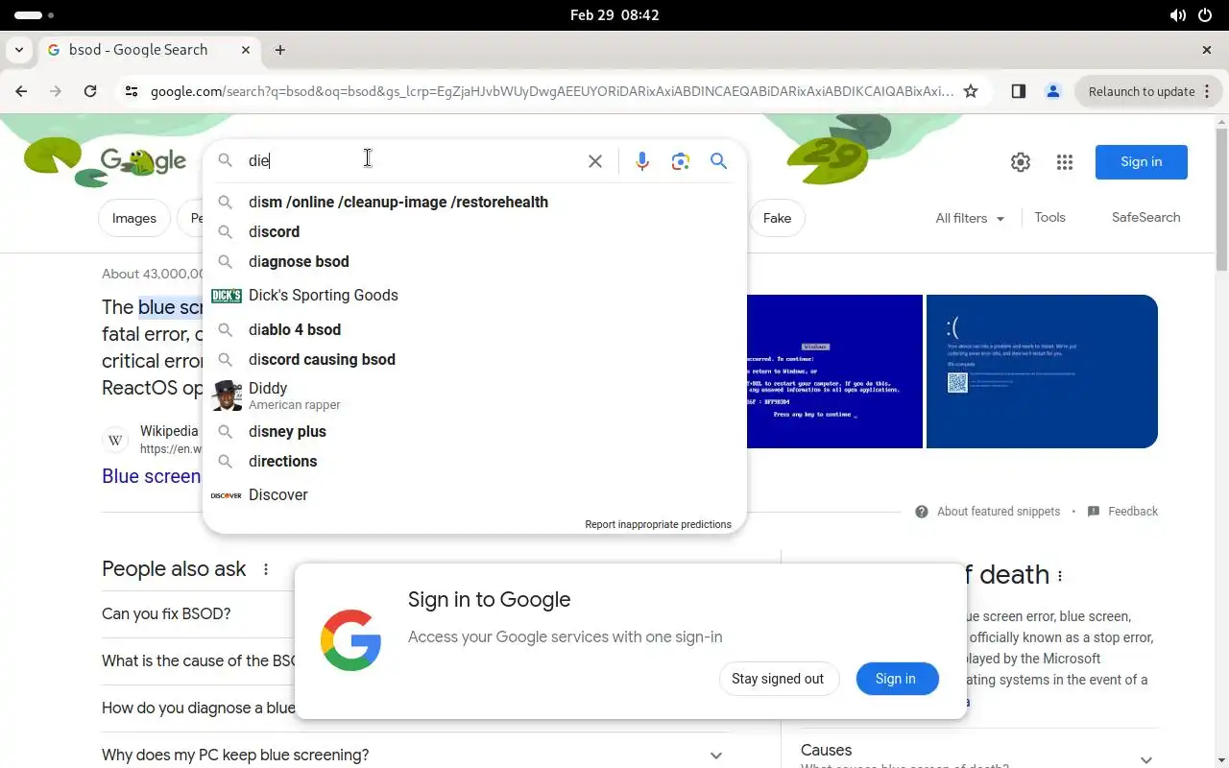Pick the discord suggestion
1229x768 pixels.
(x=474, y=232)
